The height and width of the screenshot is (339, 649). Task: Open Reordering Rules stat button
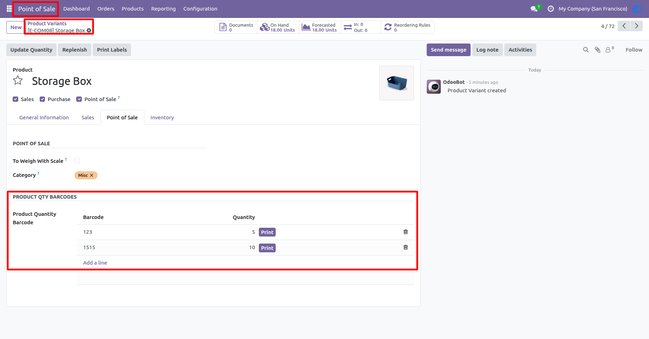pos(407,27)
